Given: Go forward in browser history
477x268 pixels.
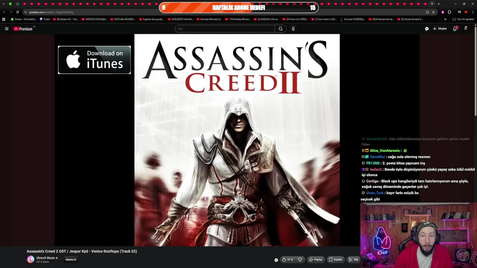Looking at the screenshot, I should pyautogui.click(x=10, y=12).
